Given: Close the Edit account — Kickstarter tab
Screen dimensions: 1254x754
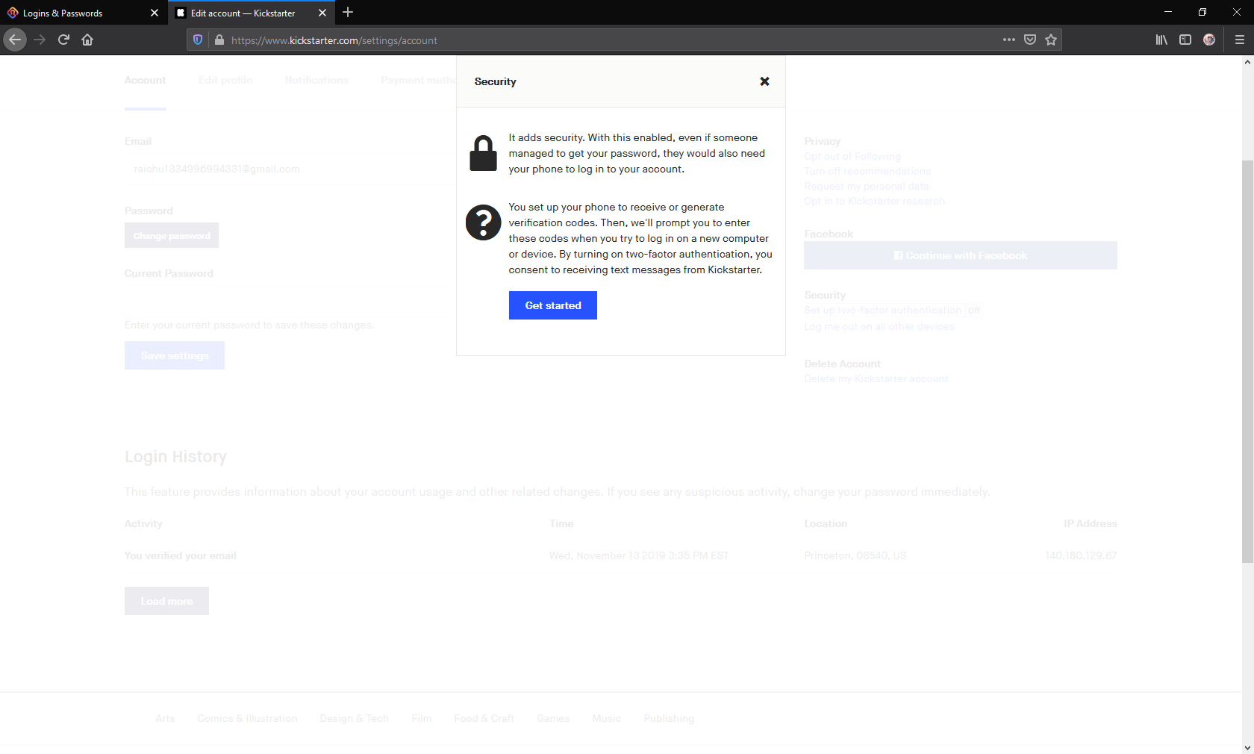Looking at the screenshot, I should [x=322, y=13].
